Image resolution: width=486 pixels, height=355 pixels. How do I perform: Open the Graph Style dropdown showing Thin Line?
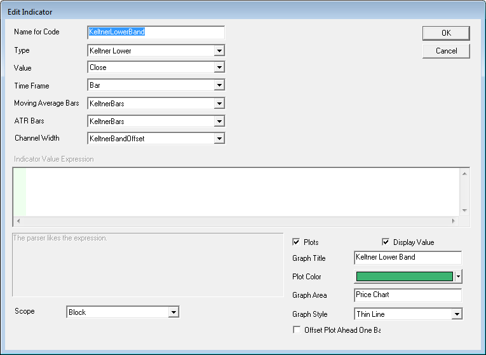click(456, 314)
